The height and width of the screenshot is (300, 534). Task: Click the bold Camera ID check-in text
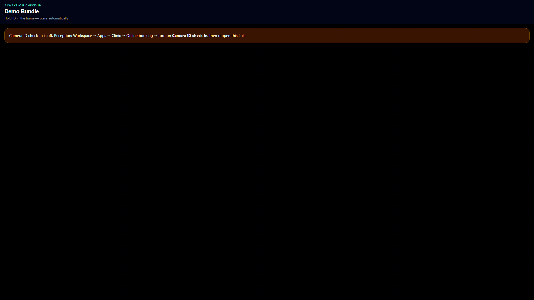190,36
